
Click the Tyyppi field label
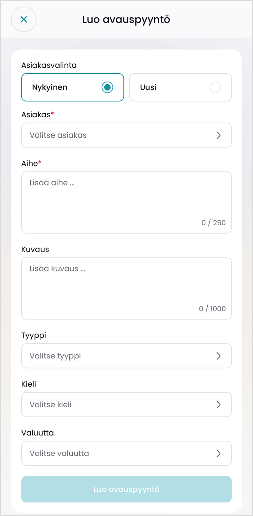coord(34,335)
